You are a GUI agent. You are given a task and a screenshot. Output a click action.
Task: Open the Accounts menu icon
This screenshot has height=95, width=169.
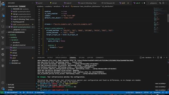tap(3, 83)
